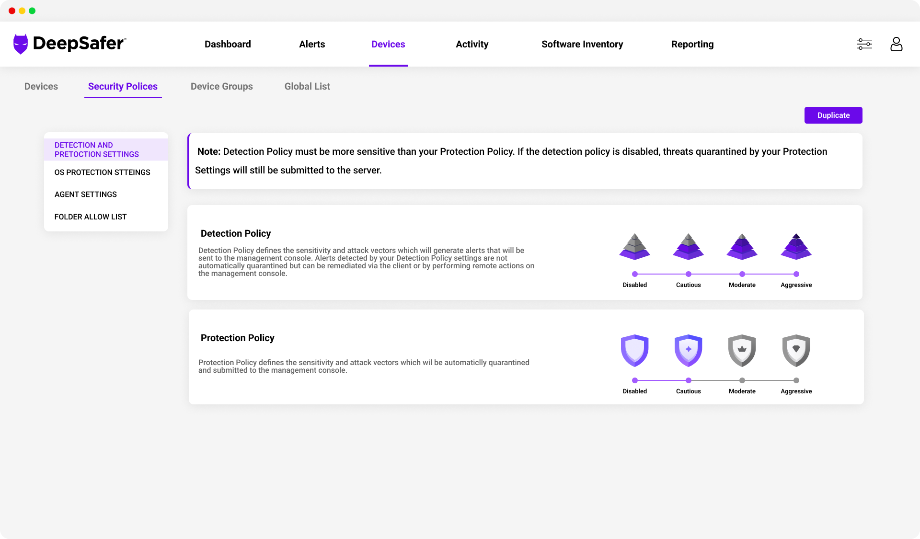This screenshot has width=920, height=539.
Task: Open the Folder Allow List section
Action: click(91, 217)
